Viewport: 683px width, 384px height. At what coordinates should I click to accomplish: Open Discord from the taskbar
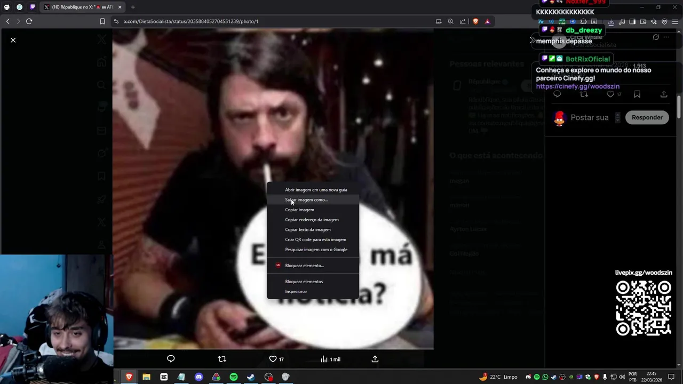(198, 377)
